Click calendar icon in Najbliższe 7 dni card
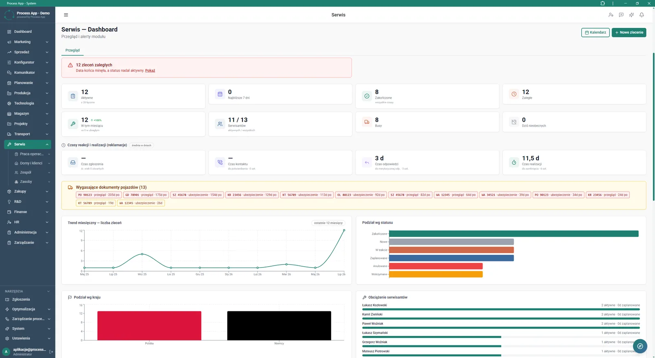Screen dimensions: 655x358 coord(220,94)
